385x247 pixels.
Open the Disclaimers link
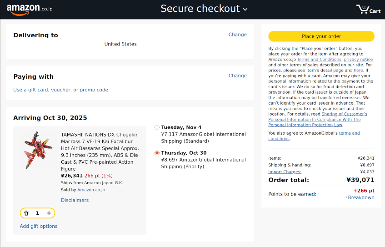click(75, 200)
